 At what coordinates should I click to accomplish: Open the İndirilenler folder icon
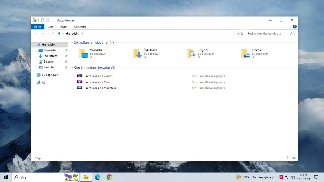[137, 54]
